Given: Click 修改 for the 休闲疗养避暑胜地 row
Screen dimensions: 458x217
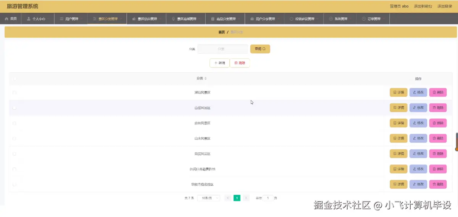Looking at the screenshot, I should [x=418, y=169].
